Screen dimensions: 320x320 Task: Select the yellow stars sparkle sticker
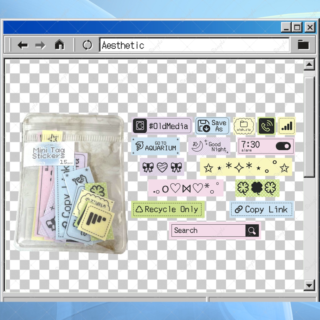point(246,167)
